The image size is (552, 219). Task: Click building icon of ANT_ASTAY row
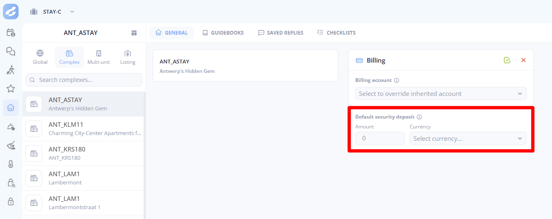point(34,104)
